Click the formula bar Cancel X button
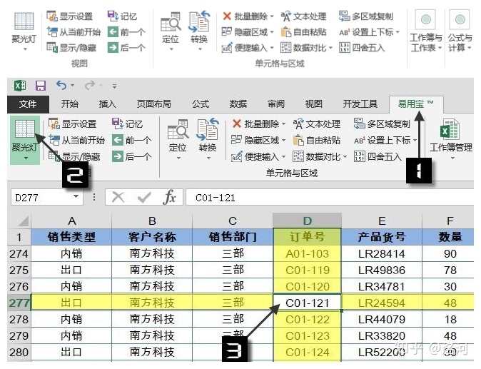The height and width of the screenshot is (369, 481). pos(118,197)
